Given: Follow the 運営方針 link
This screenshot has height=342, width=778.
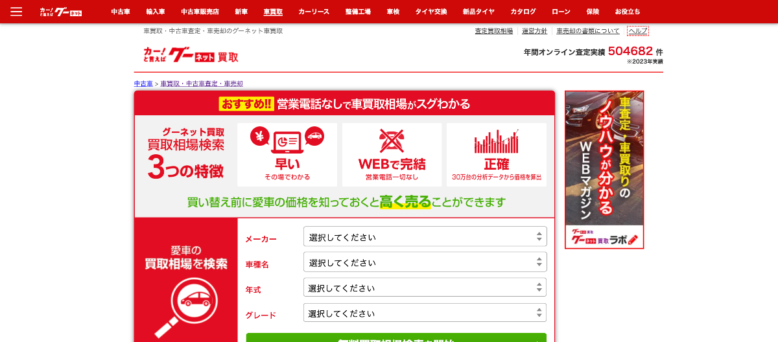Looking at the screenshot, I should tap(535, 31).
